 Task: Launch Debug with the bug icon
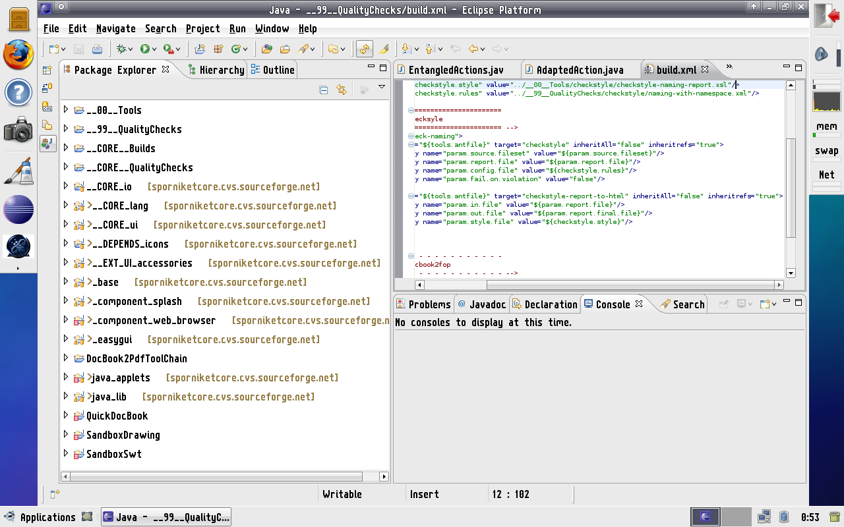click(x=121, y=49)
